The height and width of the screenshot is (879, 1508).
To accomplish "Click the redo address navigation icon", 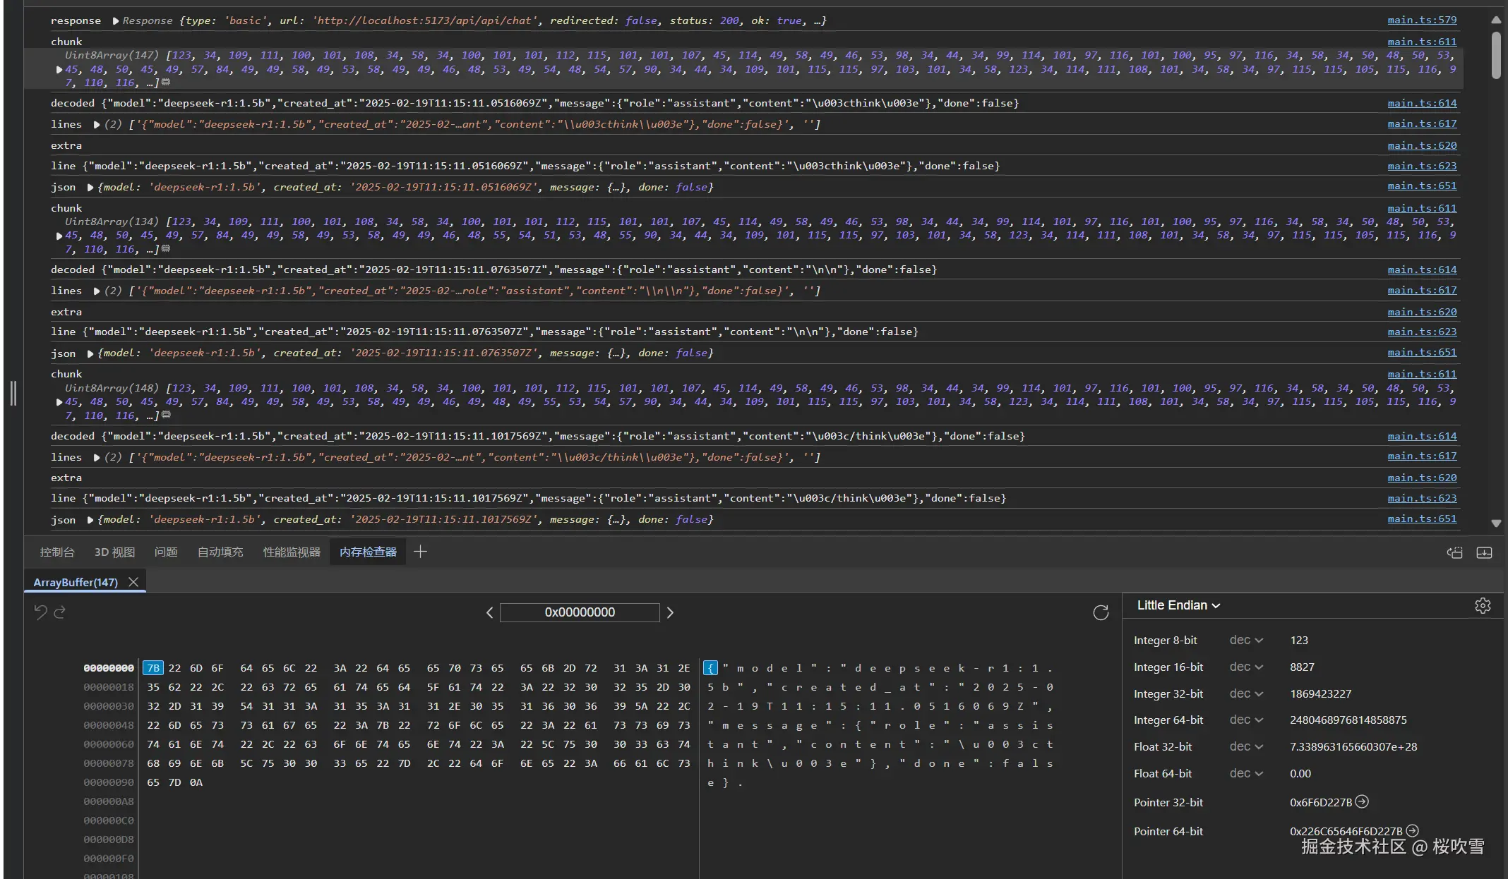I will pos(60,612).
